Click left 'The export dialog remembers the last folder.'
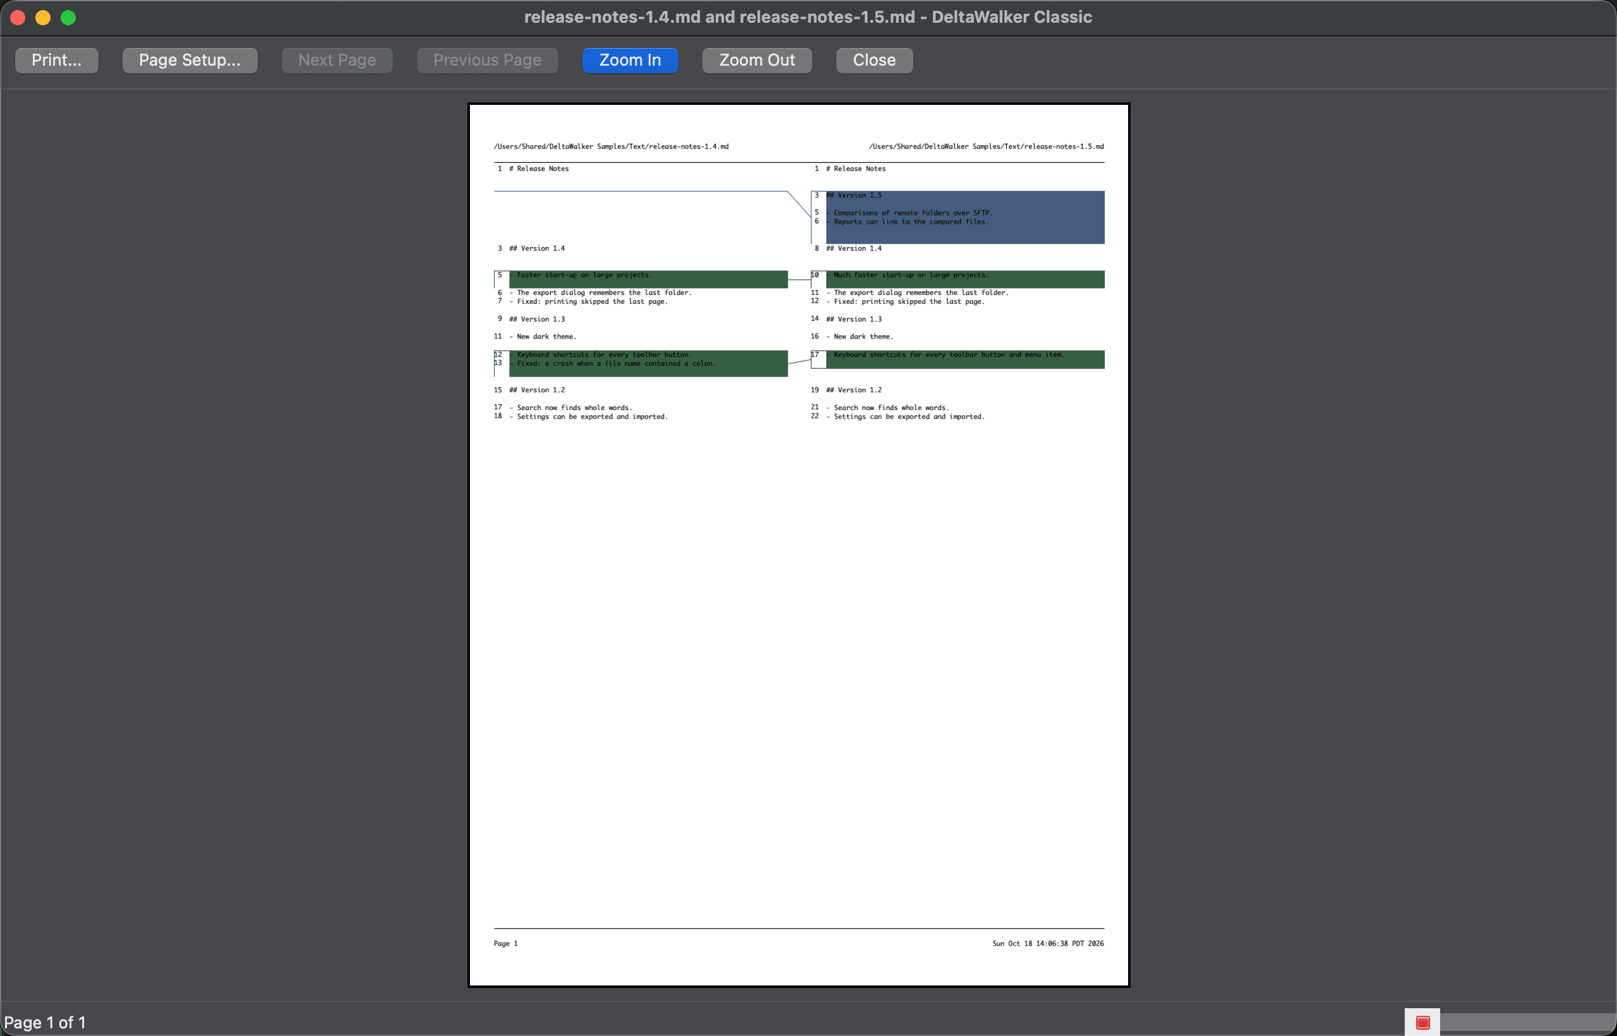1617x1036 pixels. coord(601,292)
